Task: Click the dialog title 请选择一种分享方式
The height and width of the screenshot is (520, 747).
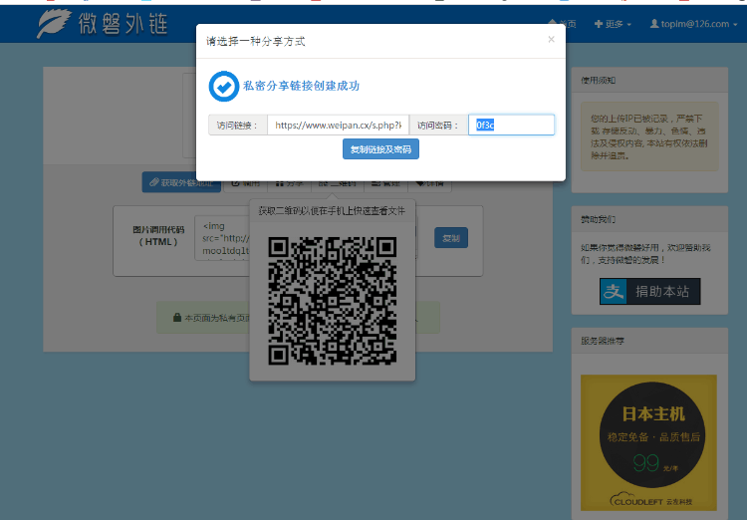Action: click(x=255, y=42)
